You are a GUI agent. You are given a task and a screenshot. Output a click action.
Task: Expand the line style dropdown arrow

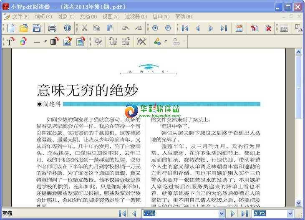click(45, 41)
